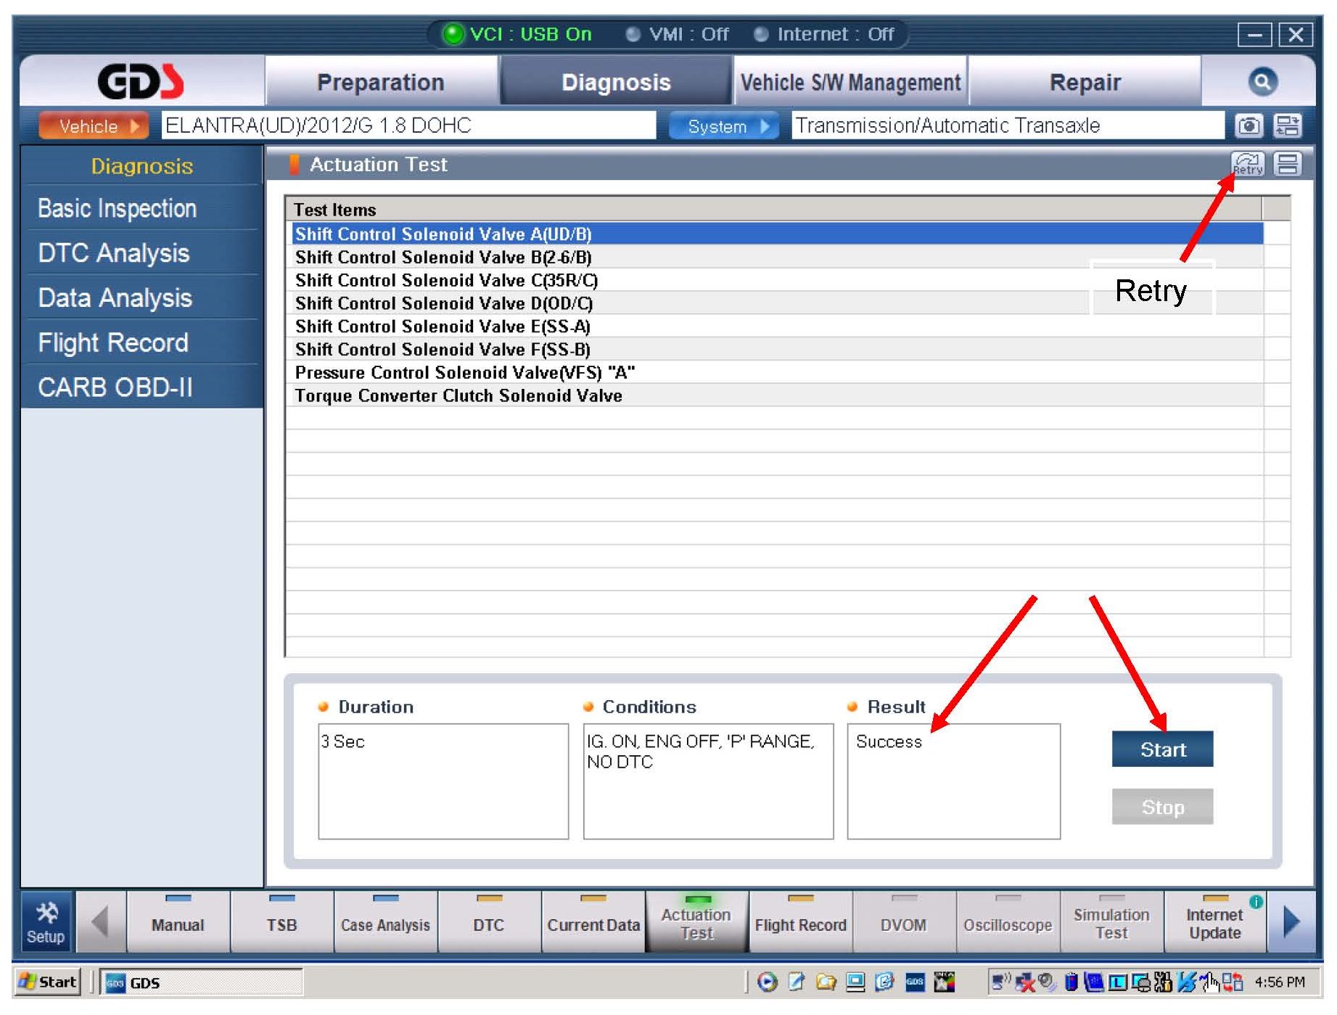The width and height of the screenshot is (1337, 1015).
Task: Open the Vehicle selection button
Action: pos(94,126)
